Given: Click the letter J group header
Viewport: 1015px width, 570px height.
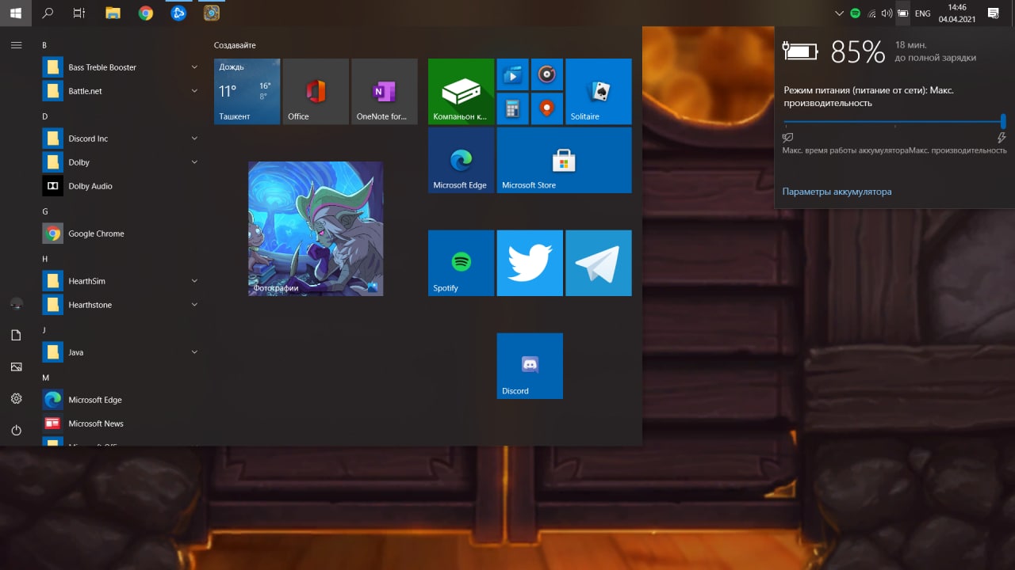Looking at the screenshot, I should [44, 330].
